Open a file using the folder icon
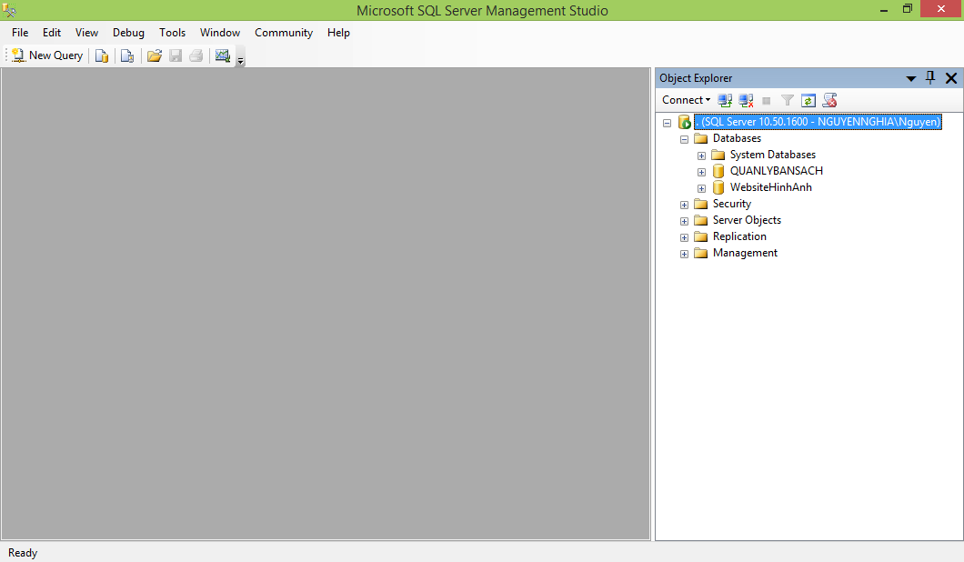The image size is (964, 562). (155, 56)
